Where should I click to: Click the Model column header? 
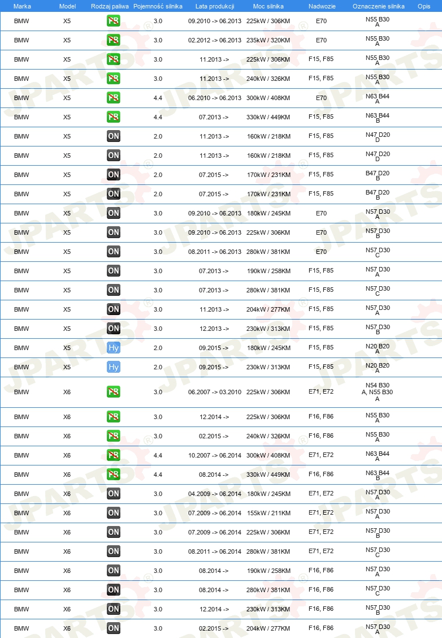(67, 6)
